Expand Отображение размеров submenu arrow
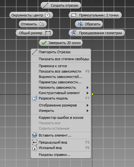Viewport: 134px width, 167px height. point(88,105)
